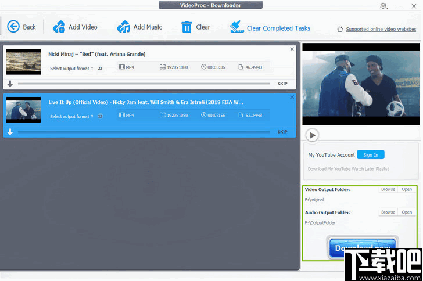The height and width of the screenshot is (281, 423).
Task: Open Supported online video websites link
Action: point(381,29)
